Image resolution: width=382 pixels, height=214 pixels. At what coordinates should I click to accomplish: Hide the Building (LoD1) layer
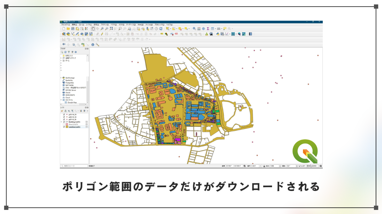coord(64,122)
